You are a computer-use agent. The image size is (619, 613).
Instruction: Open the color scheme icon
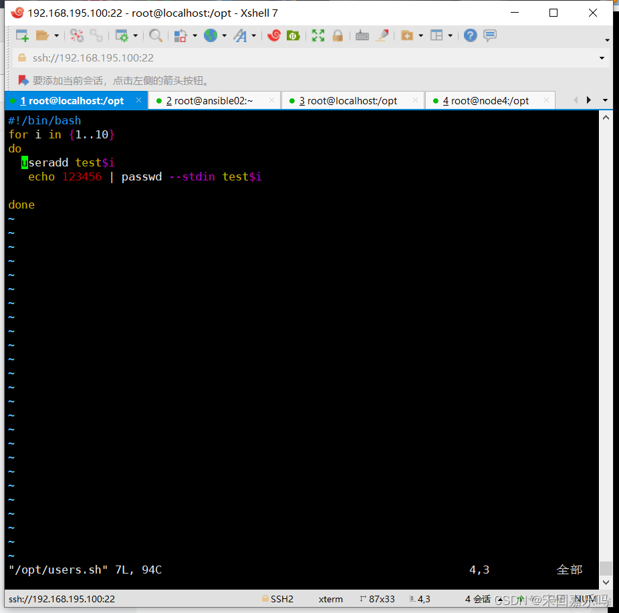tap(180, 35)
